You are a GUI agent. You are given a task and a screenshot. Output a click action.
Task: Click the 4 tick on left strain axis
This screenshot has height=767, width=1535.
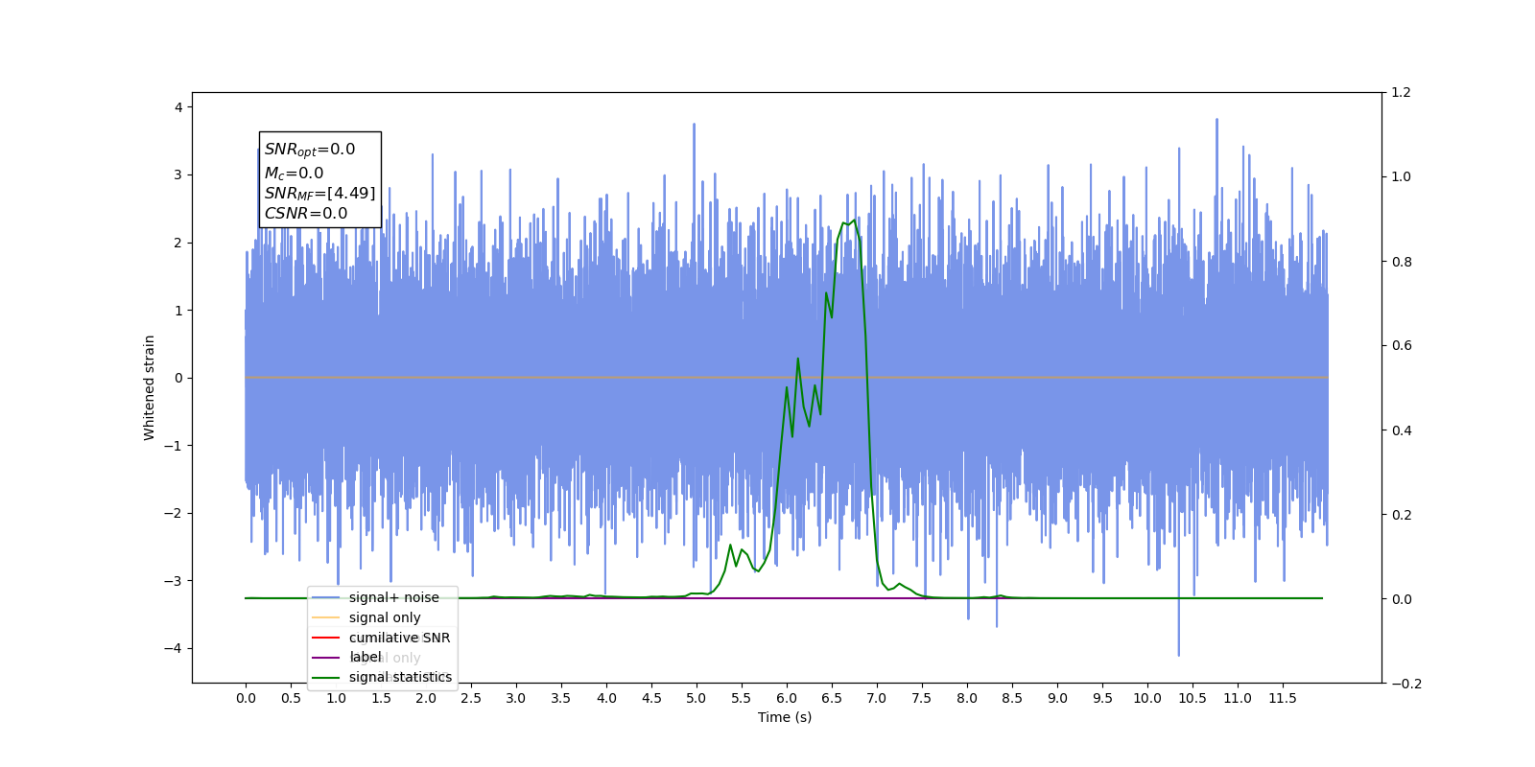[x=178, y=107]
